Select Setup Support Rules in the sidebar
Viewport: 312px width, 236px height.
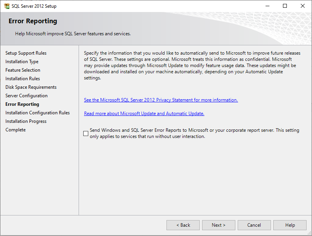point(26,53)
